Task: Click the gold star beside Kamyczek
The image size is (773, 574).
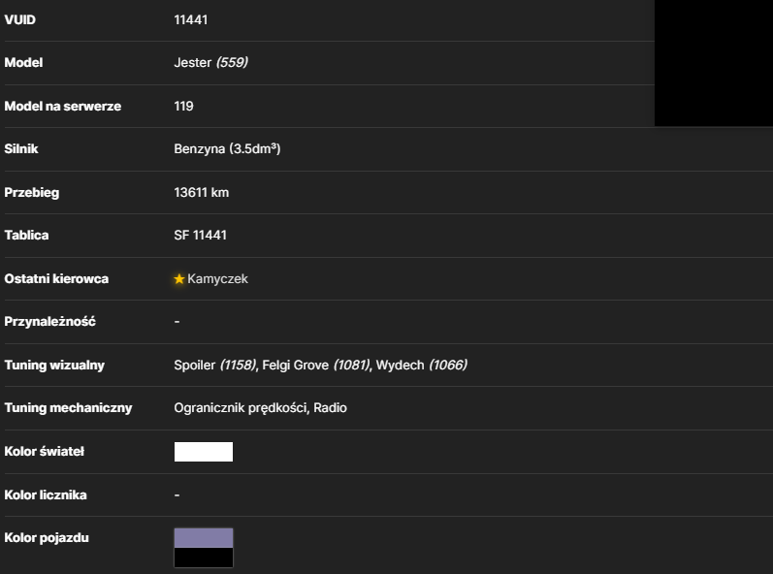Action: (x=179, y=279)
